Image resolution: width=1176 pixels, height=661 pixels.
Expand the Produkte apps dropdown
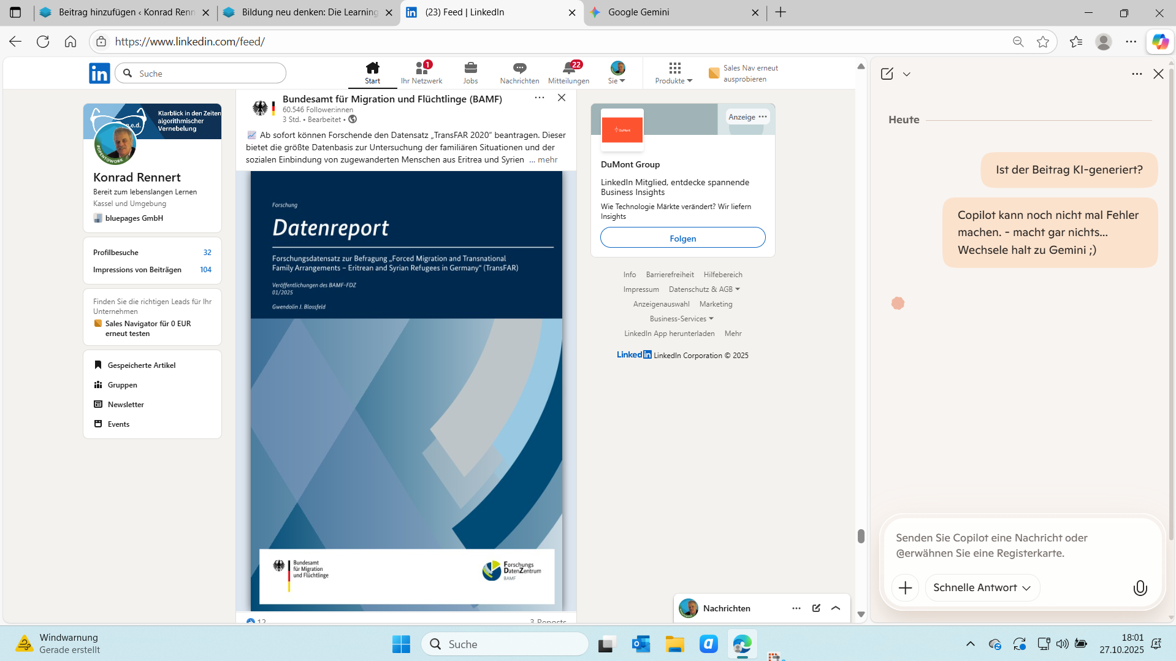pos(674,72)
